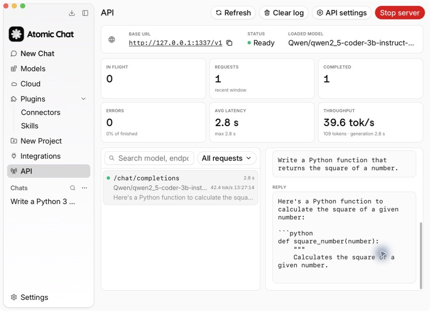Open Connectors under Plugins
This screenshot has height=311, width=430.
pos(41,112)
